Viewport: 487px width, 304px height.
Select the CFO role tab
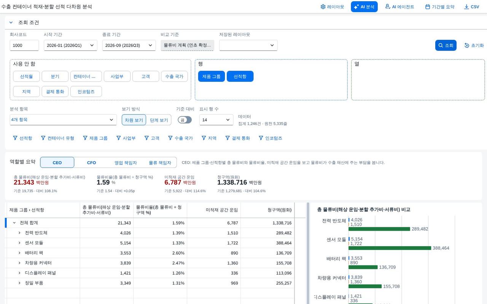coord(91,163)
